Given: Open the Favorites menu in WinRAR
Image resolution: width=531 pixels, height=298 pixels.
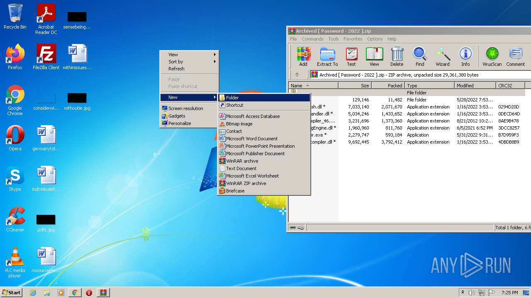Looking at the screenshot, I should pyautogui.click(x=353, y=39).
